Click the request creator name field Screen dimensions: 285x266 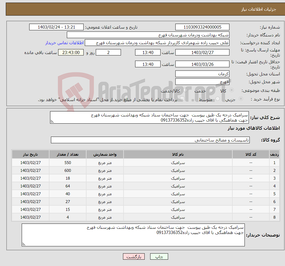click(x=157, y=43)
